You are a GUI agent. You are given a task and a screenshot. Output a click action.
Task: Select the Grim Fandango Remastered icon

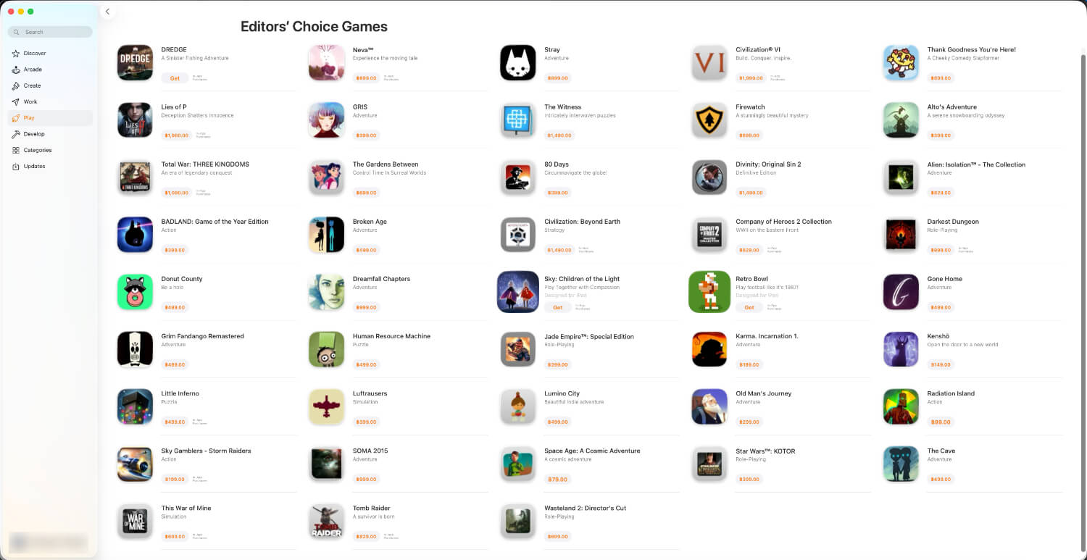coord(135,349)
